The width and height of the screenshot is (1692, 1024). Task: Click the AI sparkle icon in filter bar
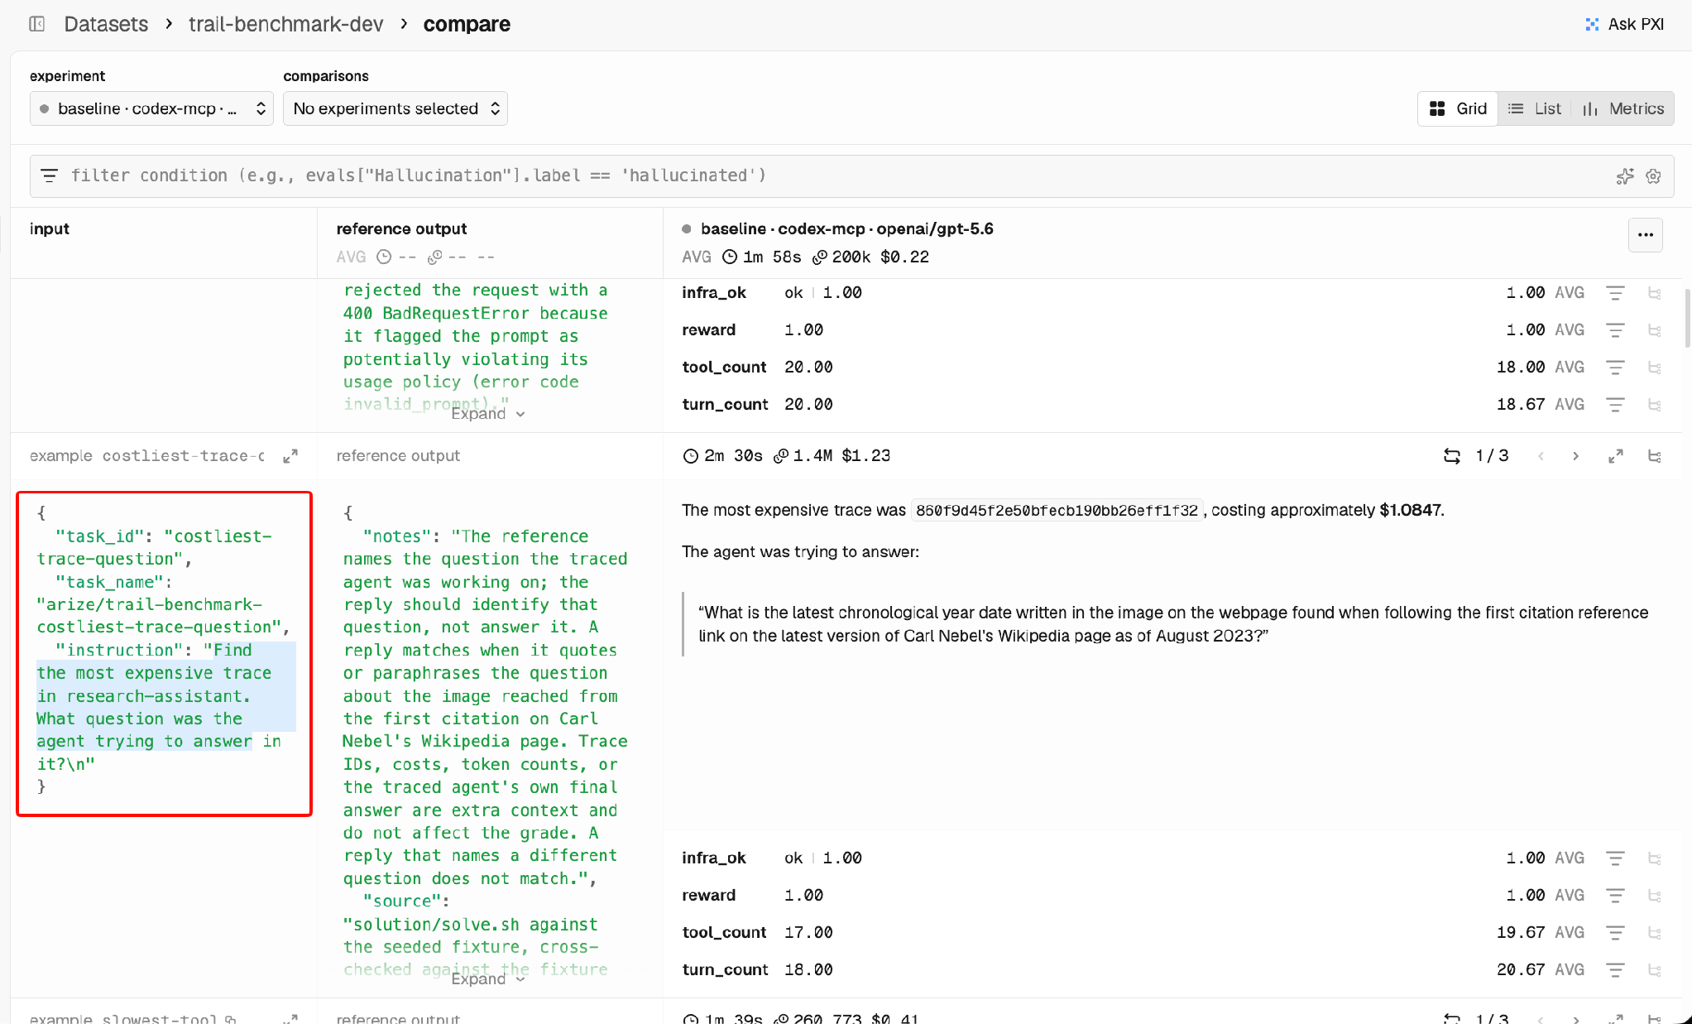[1625, 175]
